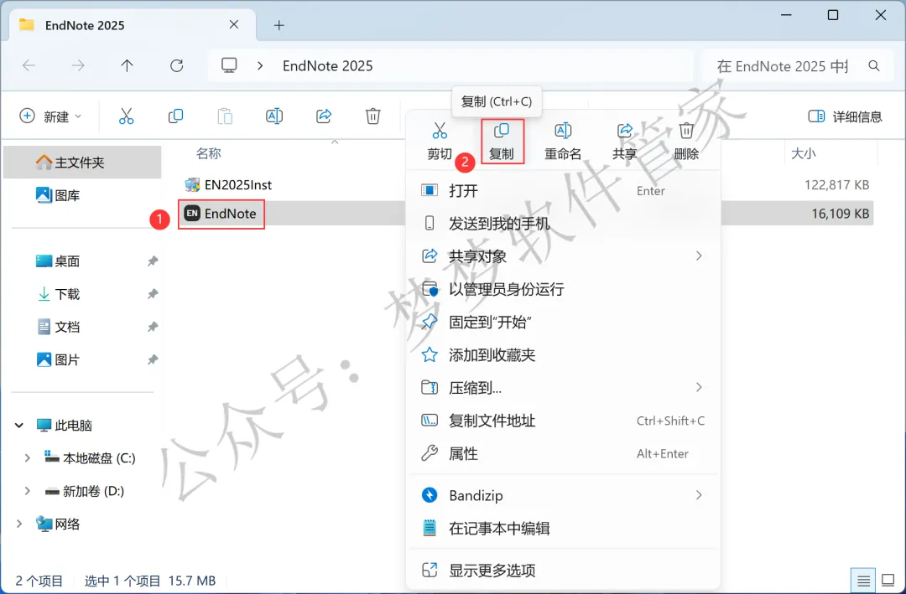Viewport: 906px width, 594px height.
Task: Click the search magnifier icon
Action: point(874,66)
